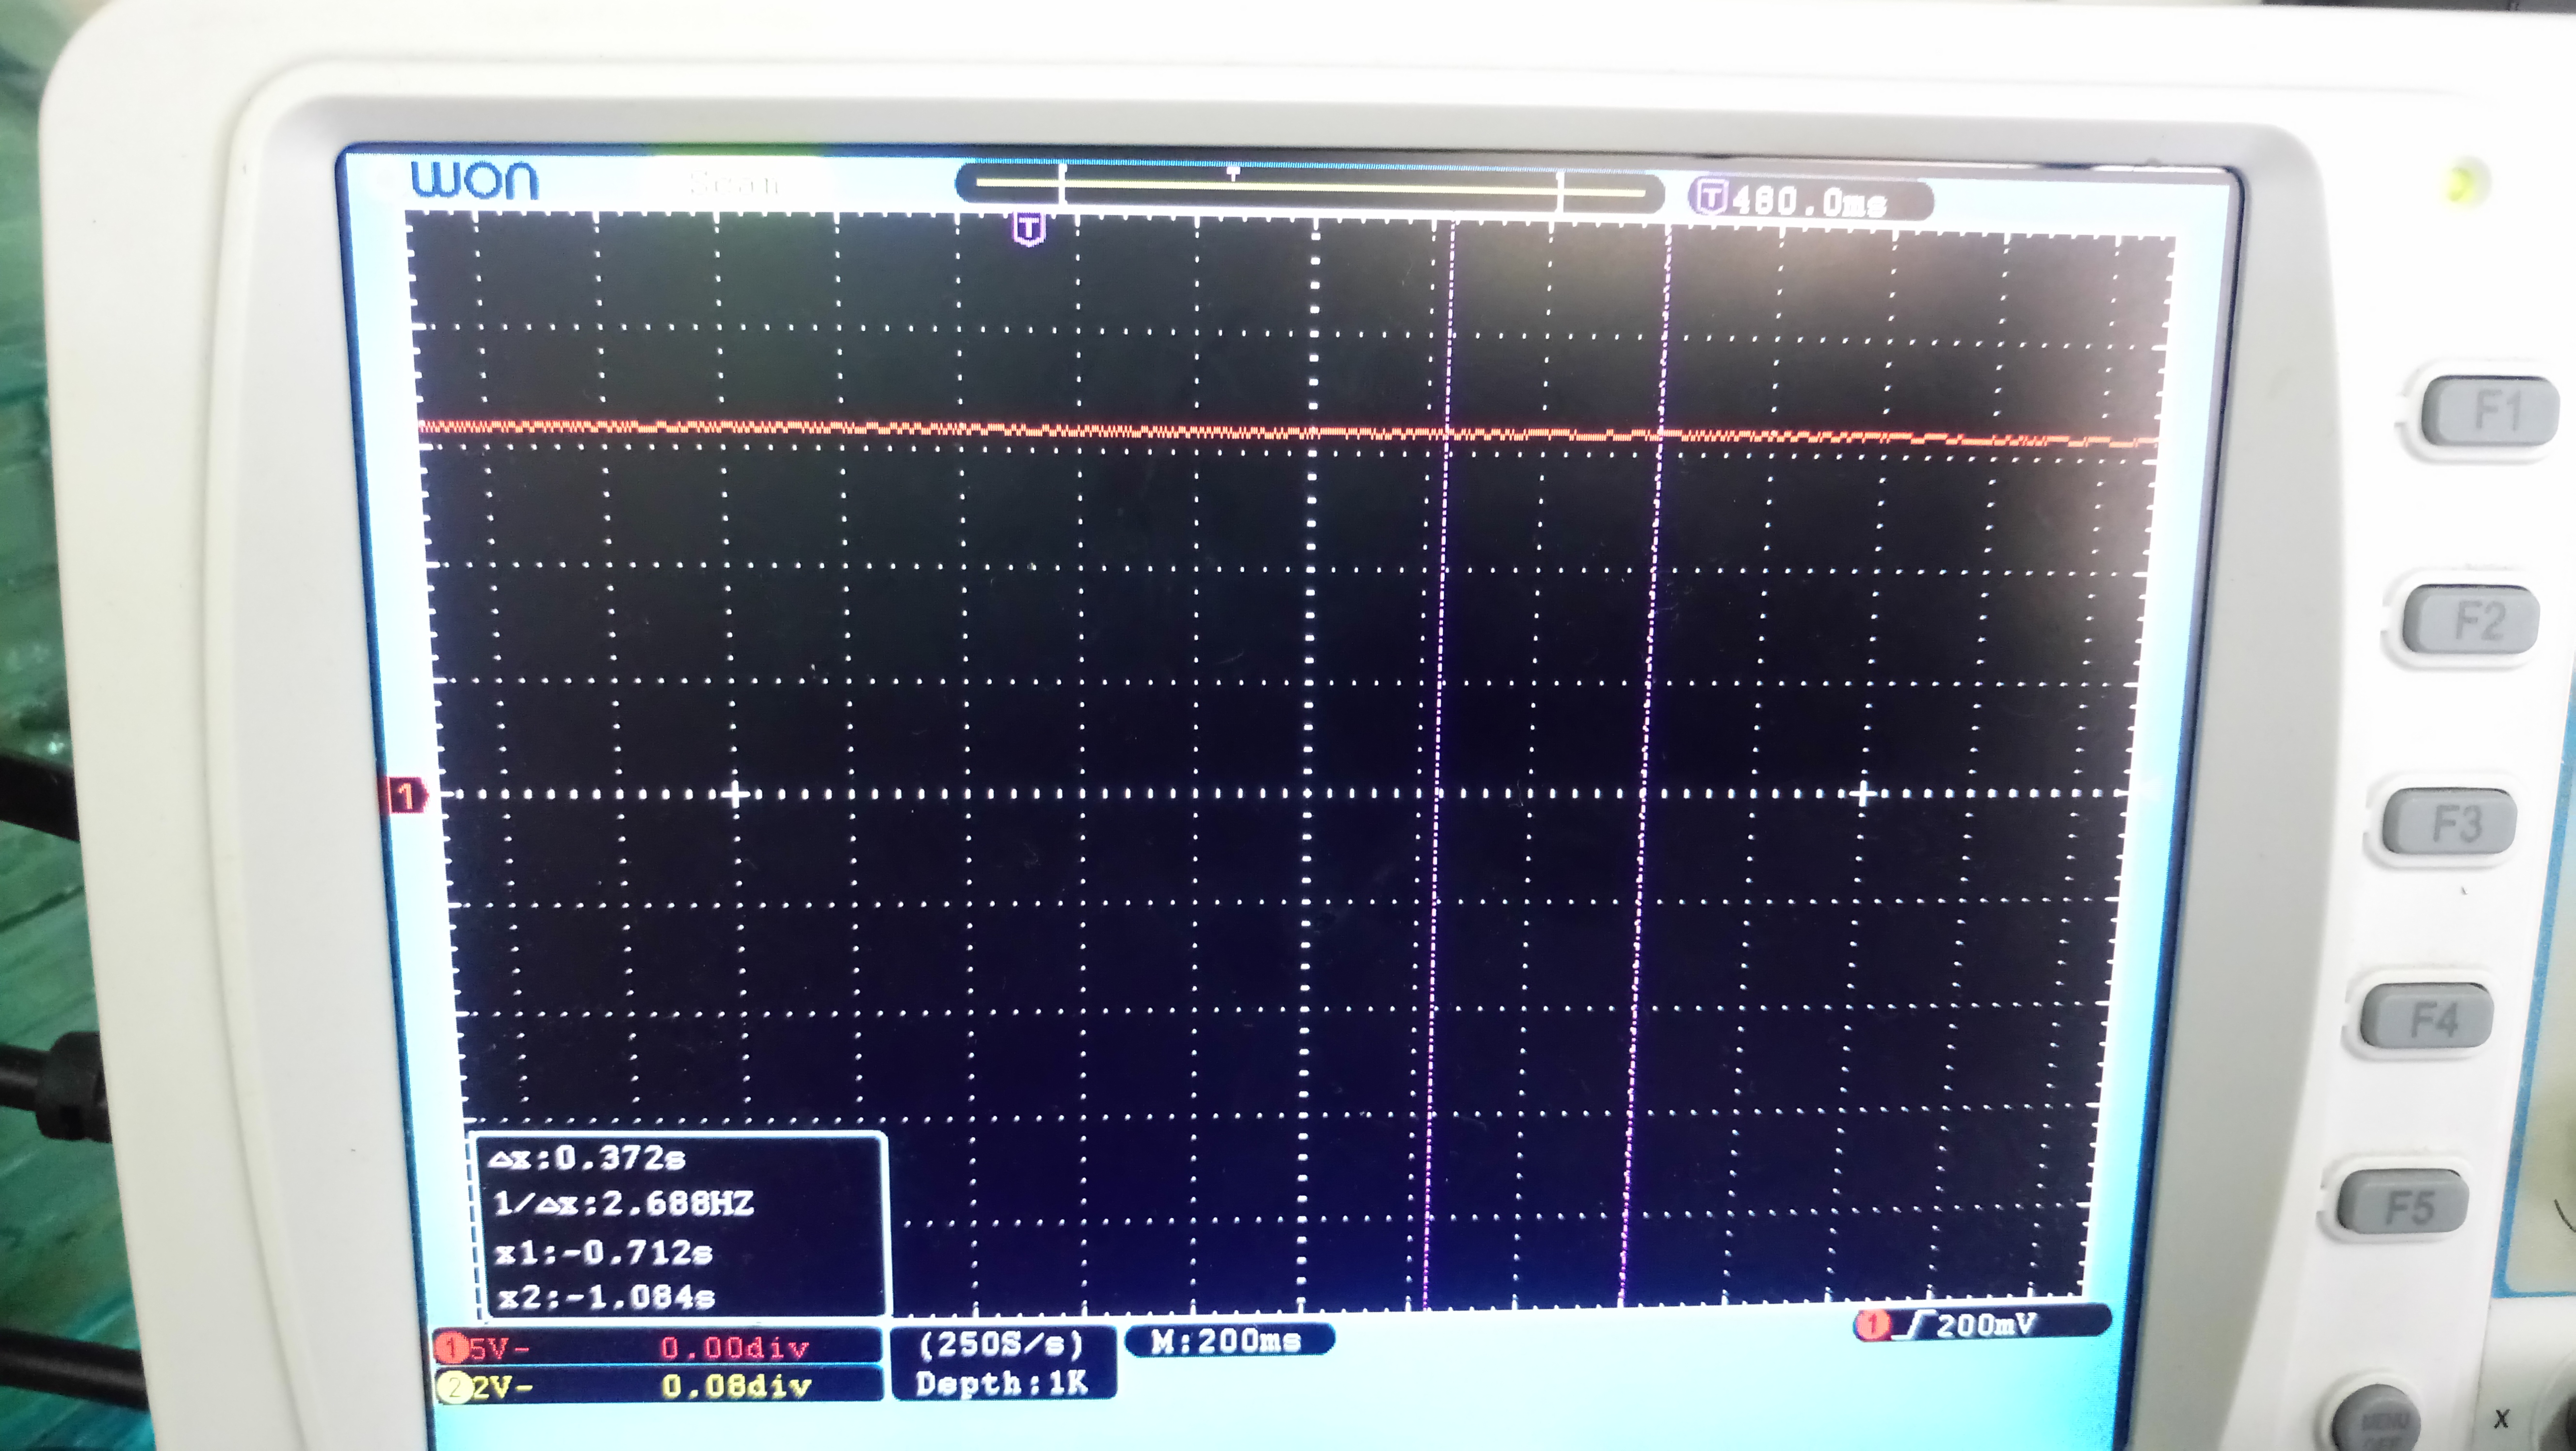Click the 0.08div channel 2 offset
This screenshot has width=2576, height=1451.
click(x=736, y=1387)
